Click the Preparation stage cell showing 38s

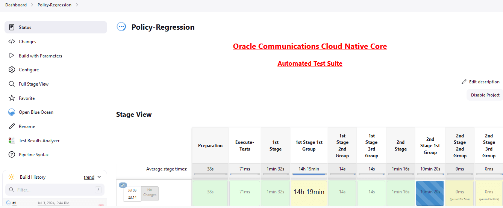210,193
